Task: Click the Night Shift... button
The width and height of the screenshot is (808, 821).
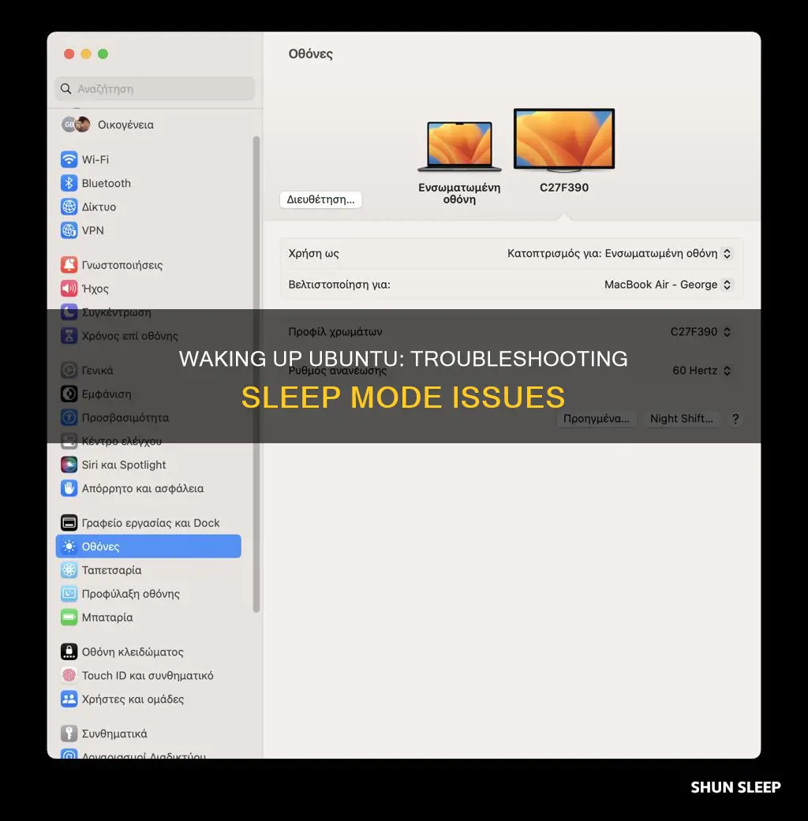Action: [681, 418]
